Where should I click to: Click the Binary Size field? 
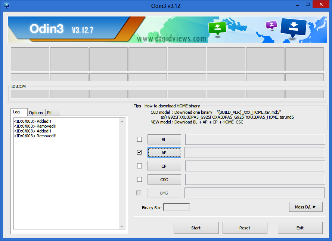pyautogui.click(x=177, y=207)
